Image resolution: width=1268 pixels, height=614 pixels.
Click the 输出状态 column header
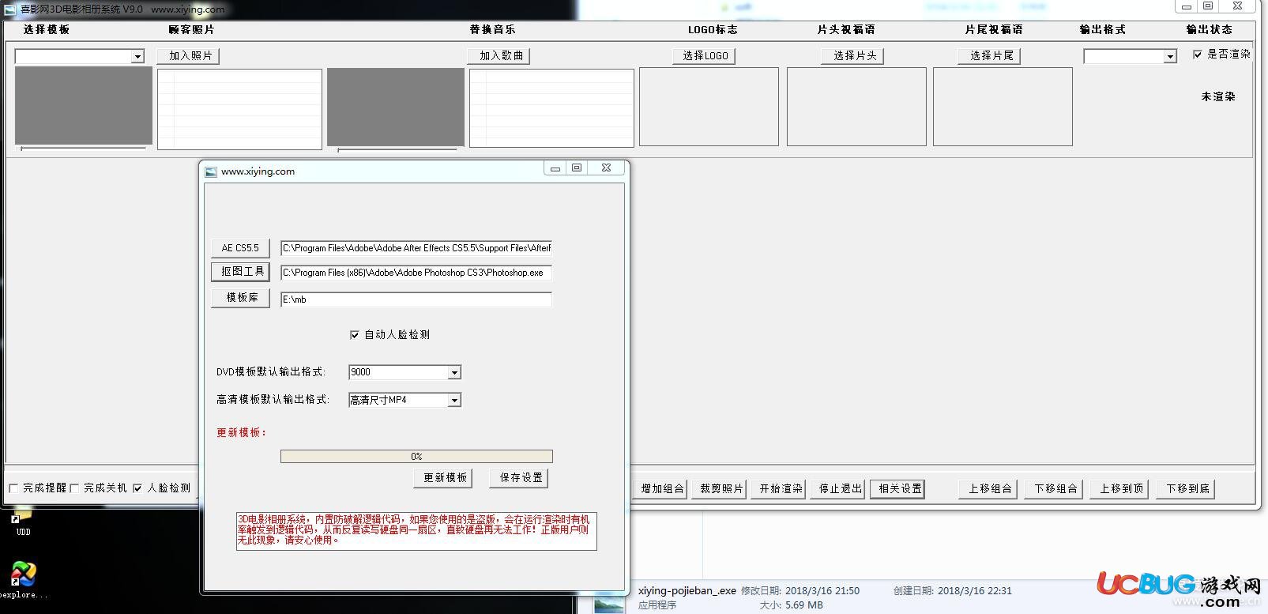tap(1209, 29)
